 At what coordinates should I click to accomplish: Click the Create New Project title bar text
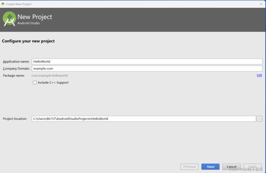[x=19, y=4]
